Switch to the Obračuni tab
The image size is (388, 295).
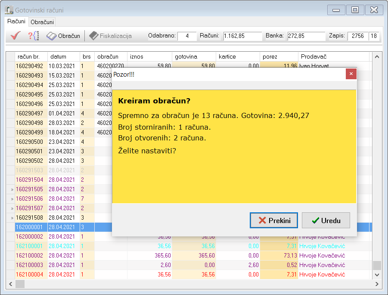point(42,22)
